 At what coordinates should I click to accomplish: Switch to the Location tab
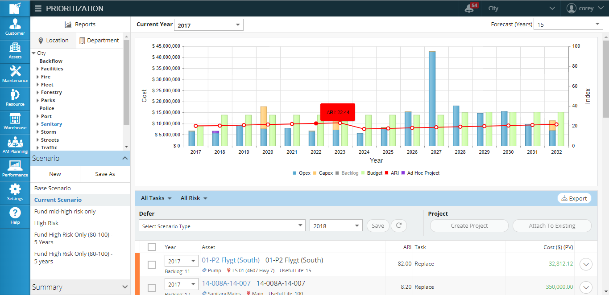(53, 41)
